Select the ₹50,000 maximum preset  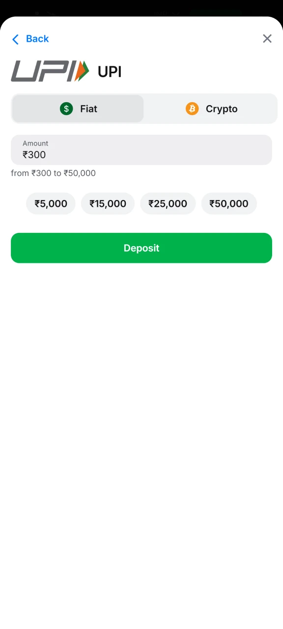tap(229, 203)
